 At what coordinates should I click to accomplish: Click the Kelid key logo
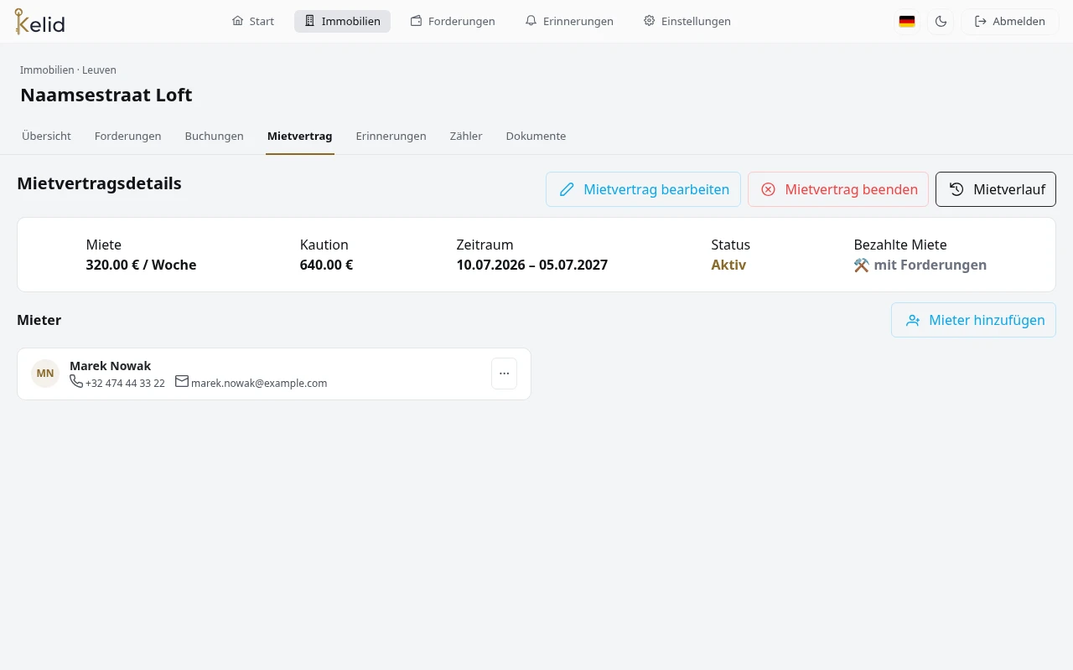coord(39,22)
